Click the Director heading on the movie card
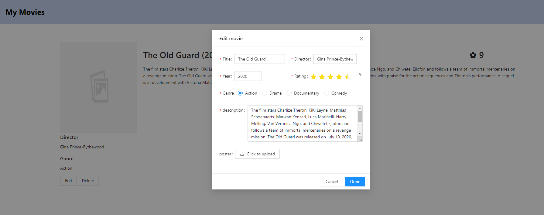 [x=69, y=137]
